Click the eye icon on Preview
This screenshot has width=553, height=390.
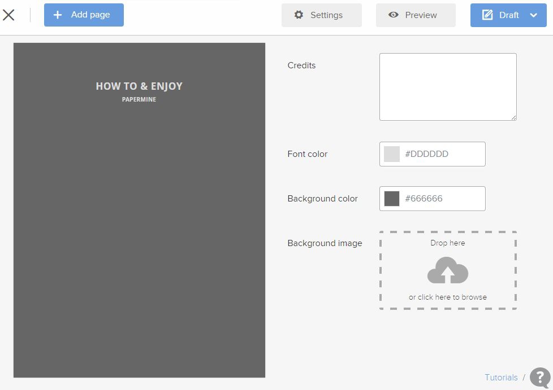click(394, 15)
